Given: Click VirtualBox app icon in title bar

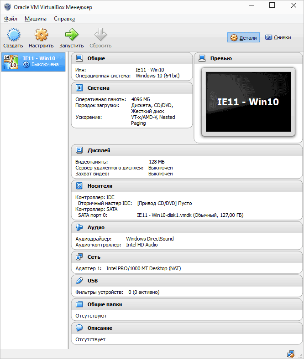Looking at the screenshot, I should [7, 7].
